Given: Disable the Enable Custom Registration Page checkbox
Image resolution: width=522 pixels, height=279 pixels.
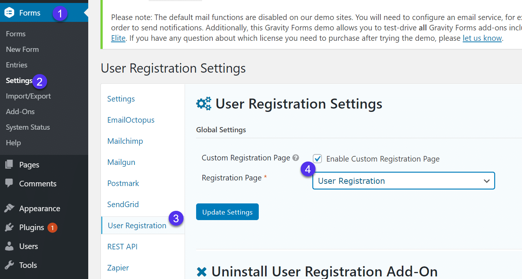Looking at the screenshot, I should click(317, 159).
